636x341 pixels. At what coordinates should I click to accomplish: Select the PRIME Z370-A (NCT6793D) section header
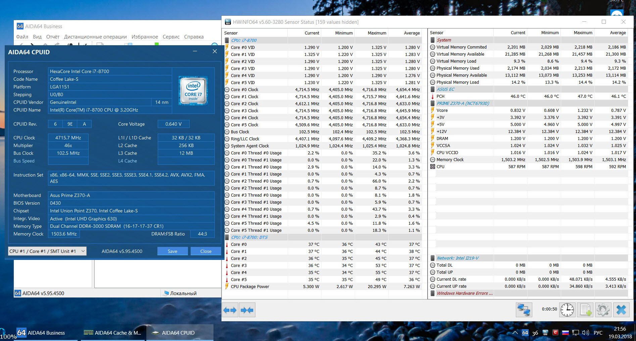(x=529, y=103)
